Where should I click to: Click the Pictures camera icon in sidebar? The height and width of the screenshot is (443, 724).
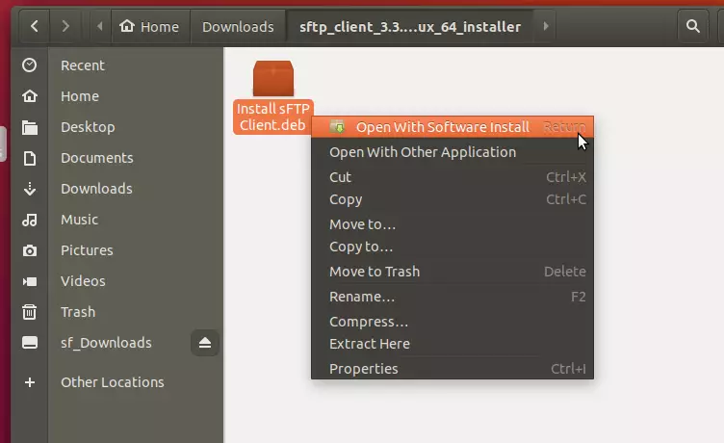(30, 250)
